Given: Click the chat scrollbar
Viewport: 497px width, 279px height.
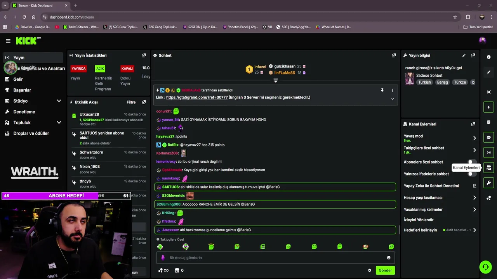Looking at the screenshot, I should coord(400,230).
